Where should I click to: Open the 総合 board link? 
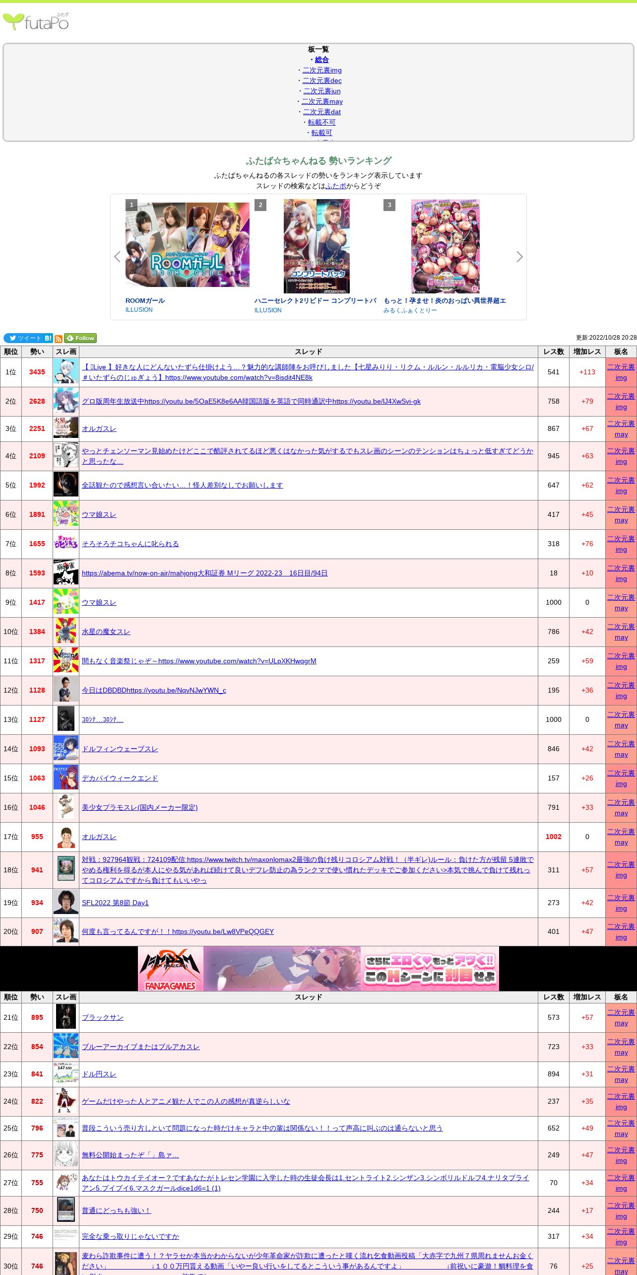coord(321,60)
